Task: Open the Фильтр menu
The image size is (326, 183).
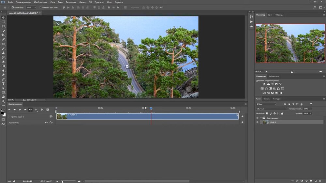Action: 82,2
